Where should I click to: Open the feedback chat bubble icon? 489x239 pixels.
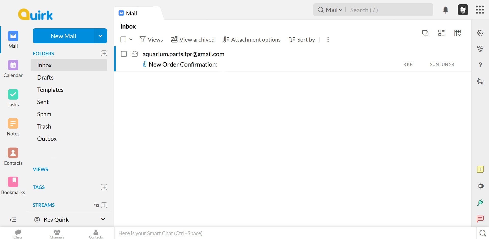coord(480,219)
